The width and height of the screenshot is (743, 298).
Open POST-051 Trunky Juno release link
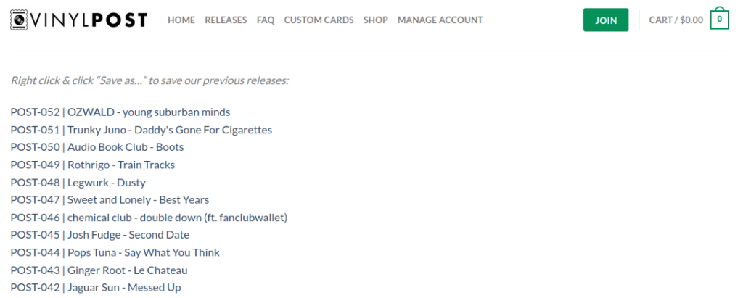point(141,130)
